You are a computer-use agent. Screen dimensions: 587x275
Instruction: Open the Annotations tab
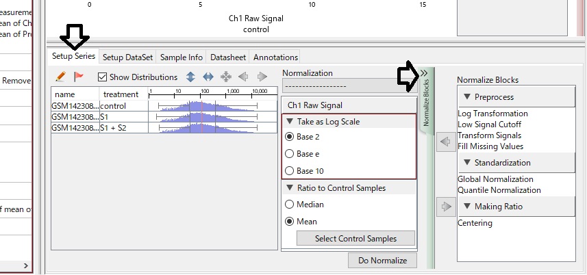coord(275,57)
